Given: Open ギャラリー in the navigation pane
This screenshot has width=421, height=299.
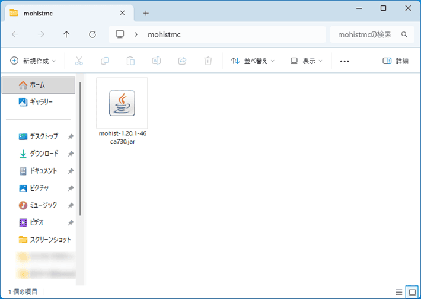Looking at the screenshot, I should (x=39, y=102).
